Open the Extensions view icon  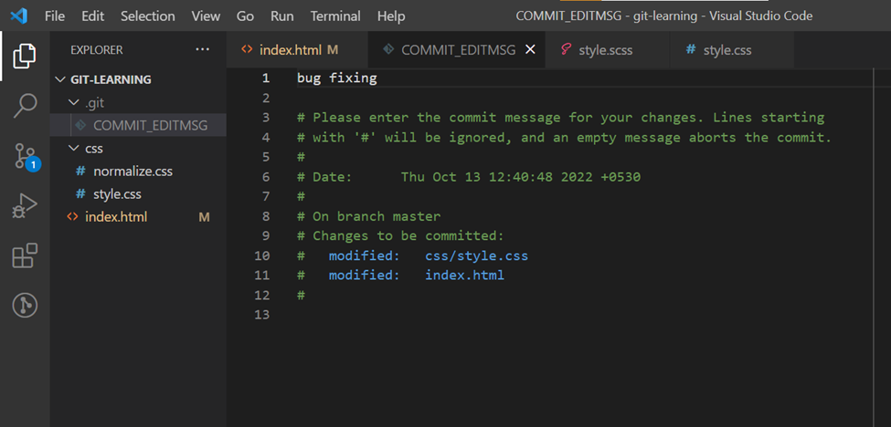[25, 256]
